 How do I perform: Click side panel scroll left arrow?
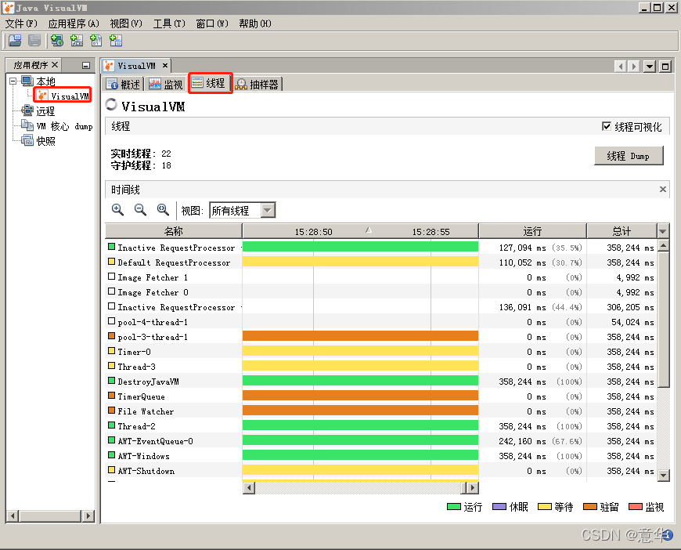tap(13, 516)
